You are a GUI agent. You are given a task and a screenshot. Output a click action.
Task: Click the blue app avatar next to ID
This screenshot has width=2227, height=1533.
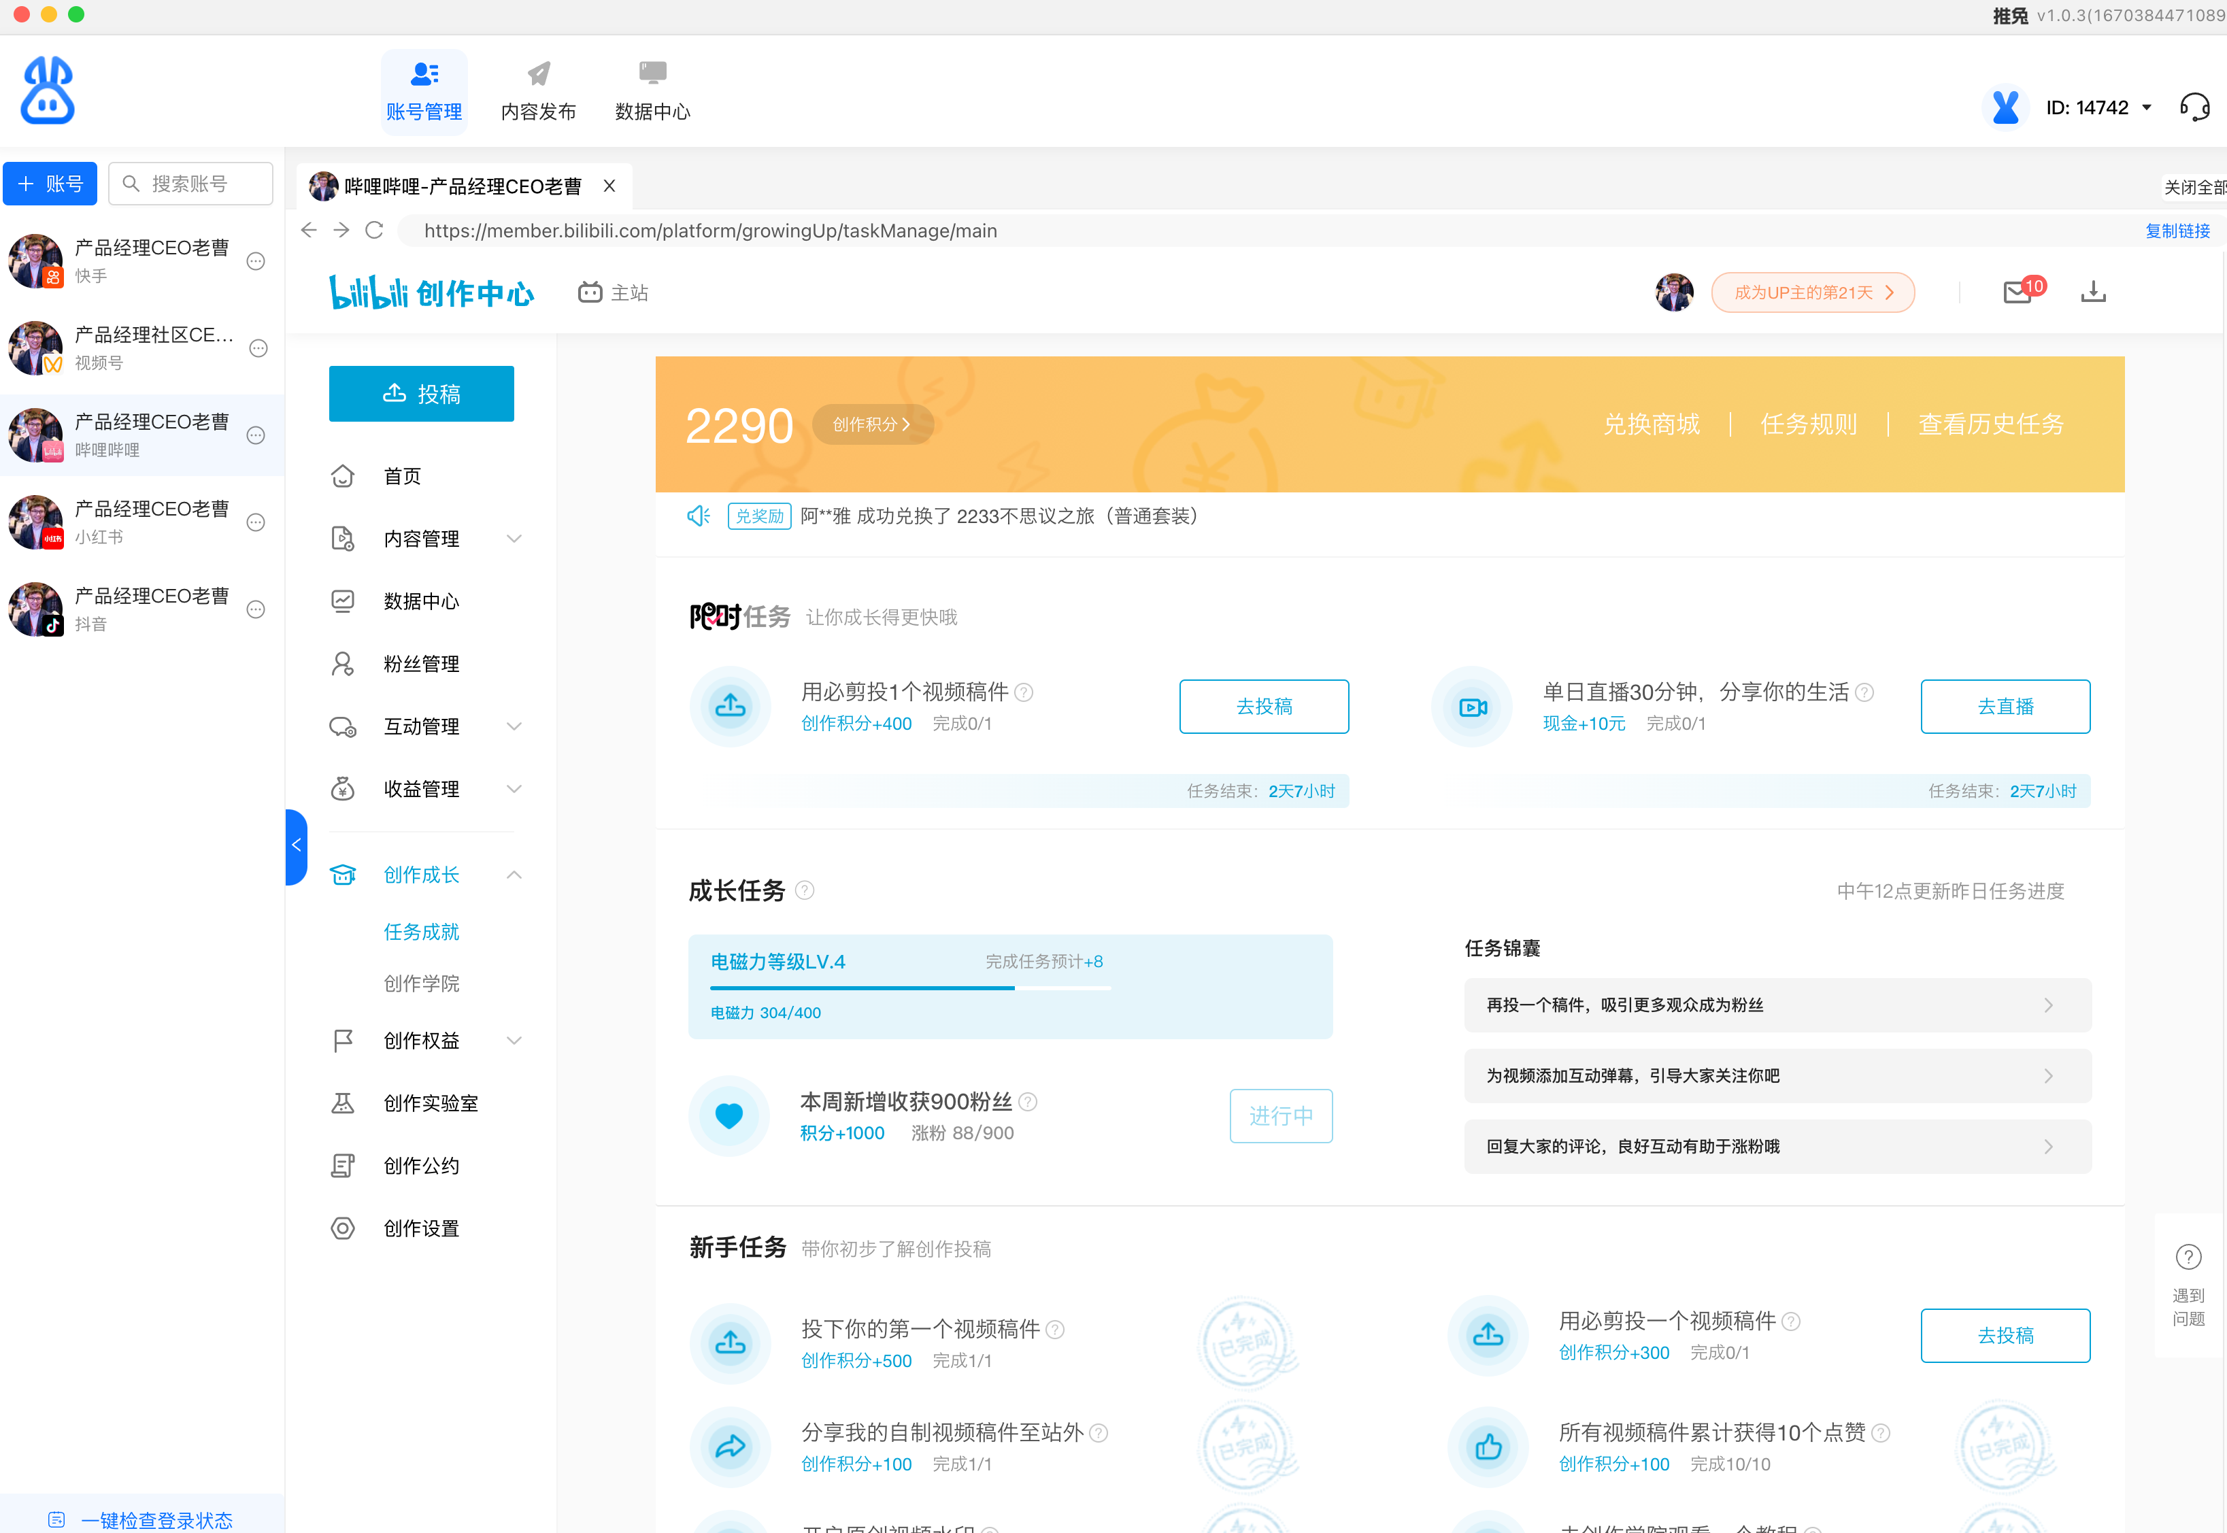2005,107
